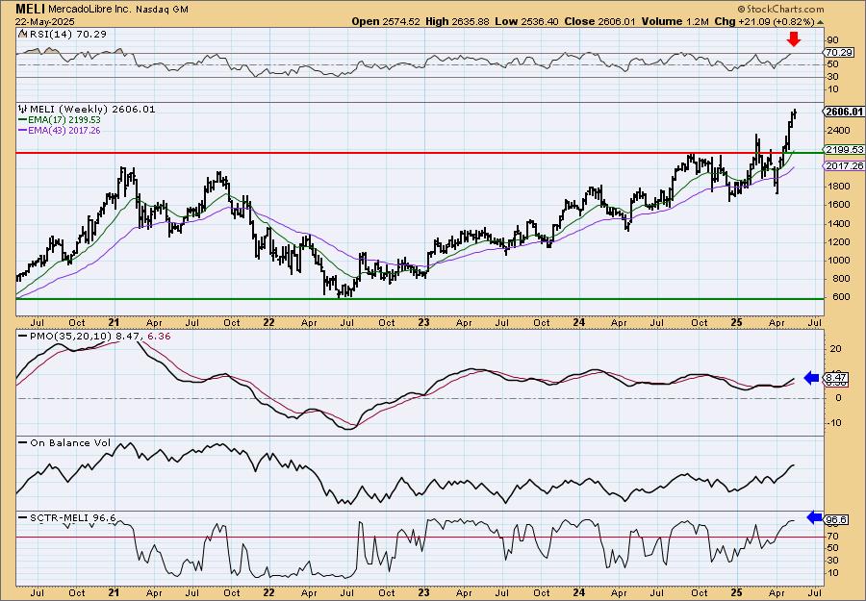This screenshot has width=866, height=601.
Task: Click the company name MercadoLibre Inc.
Action: click(91, 10)
